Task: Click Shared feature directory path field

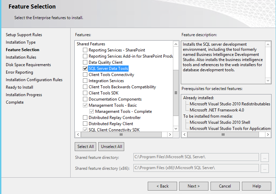Action: click(196, 157)
